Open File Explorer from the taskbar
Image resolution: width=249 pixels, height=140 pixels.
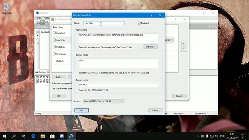[43, 136]
